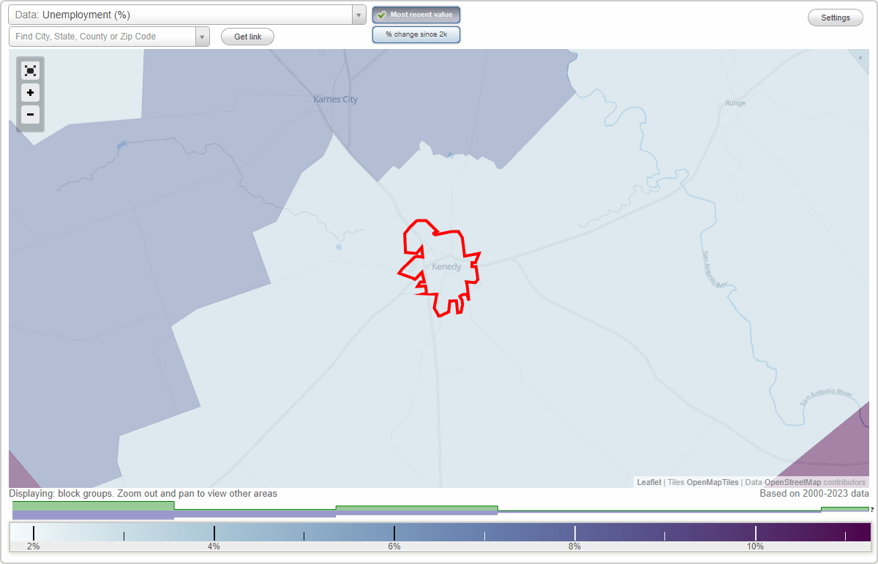Click the Settings control in the corner
Screen dimensions: 878x564
pos(835,17)
